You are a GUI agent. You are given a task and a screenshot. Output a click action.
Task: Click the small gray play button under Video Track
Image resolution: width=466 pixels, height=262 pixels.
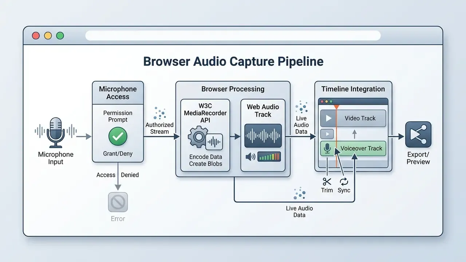pyautogui.click(x=327, y=134)
